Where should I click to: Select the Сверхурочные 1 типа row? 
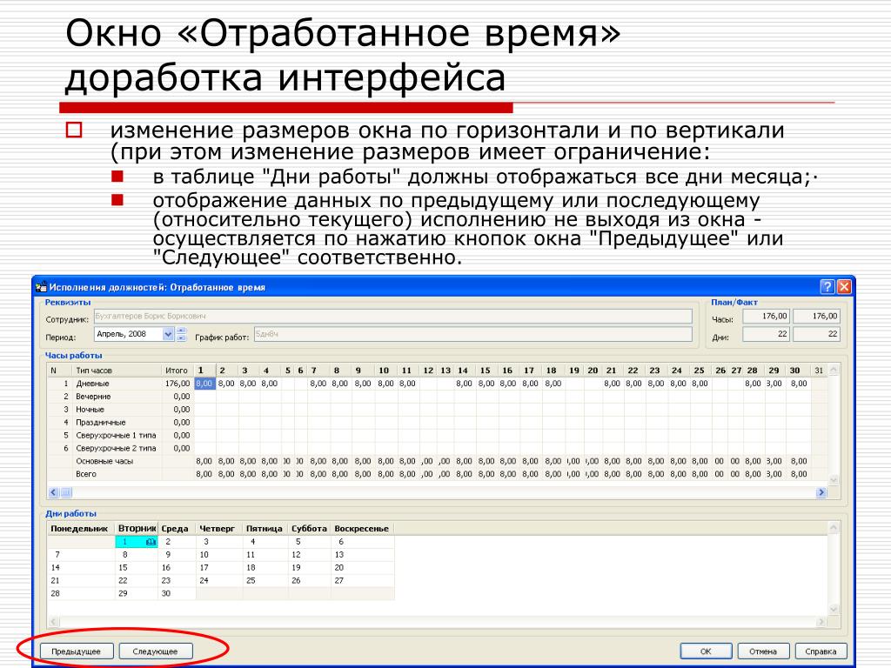[x=116, y=436]
